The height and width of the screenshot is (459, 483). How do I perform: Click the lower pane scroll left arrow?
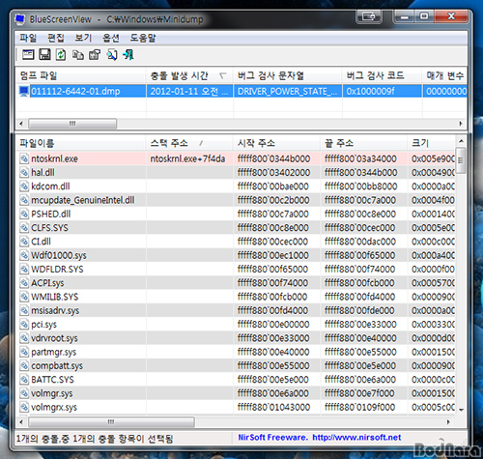tap(21, 422)
